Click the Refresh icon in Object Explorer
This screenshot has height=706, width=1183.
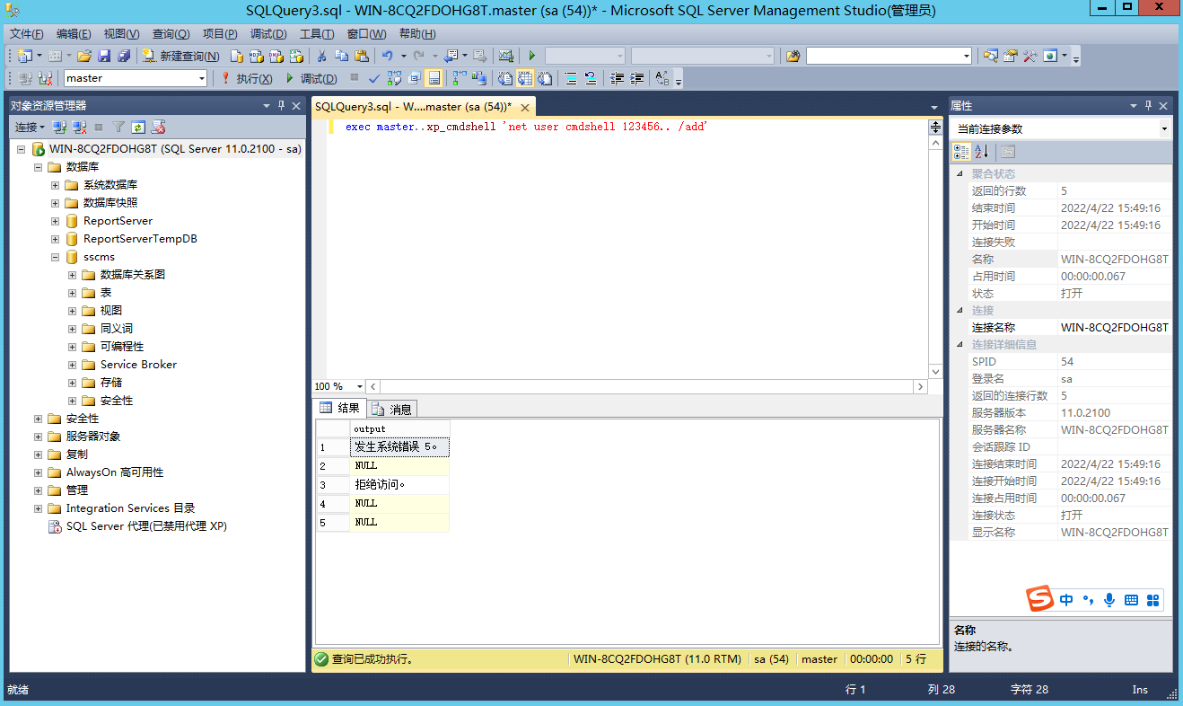coord(138,128)
